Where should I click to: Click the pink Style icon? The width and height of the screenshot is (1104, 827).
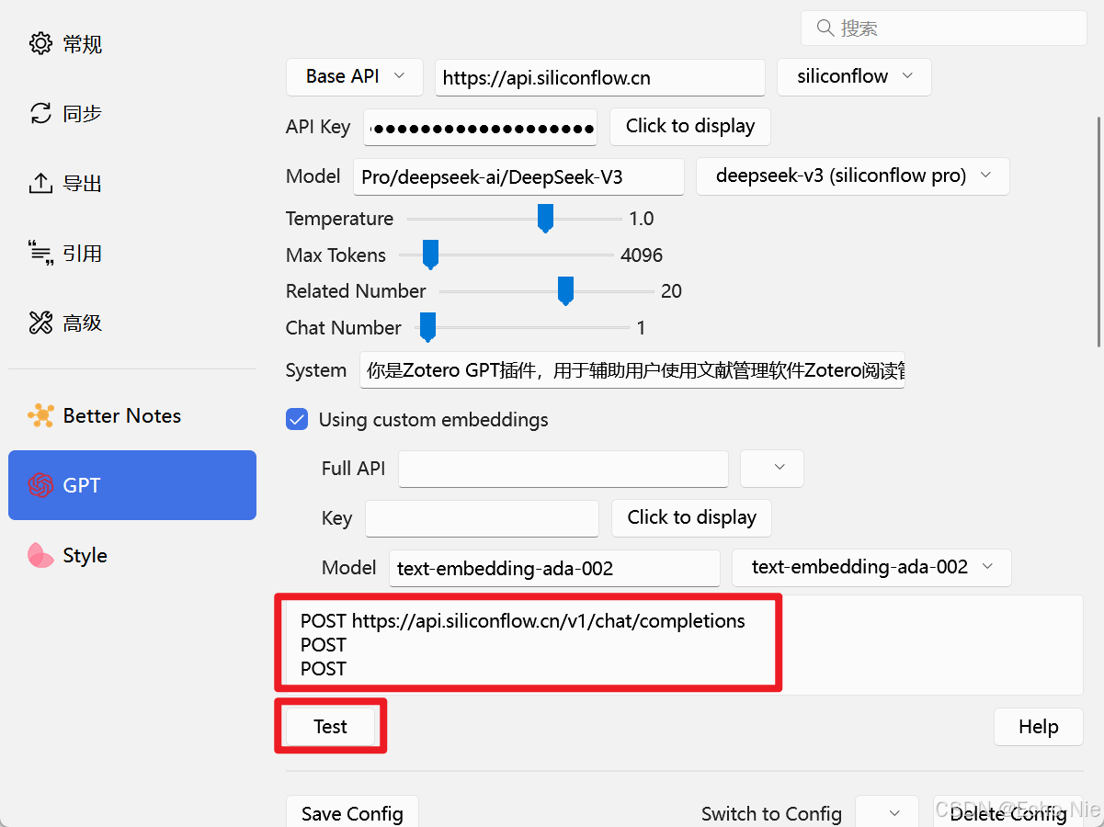pyautogui.click(x=40, y=555)
